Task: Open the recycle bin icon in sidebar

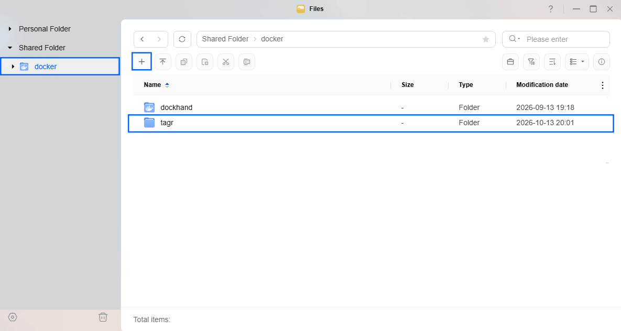Action: coord(103,317)
